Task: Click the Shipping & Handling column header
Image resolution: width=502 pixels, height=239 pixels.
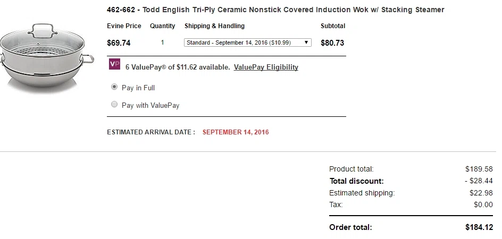Action: pos(214,26)
